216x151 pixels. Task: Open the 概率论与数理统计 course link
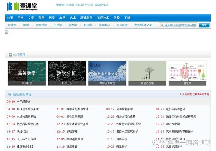pos(77,109)
